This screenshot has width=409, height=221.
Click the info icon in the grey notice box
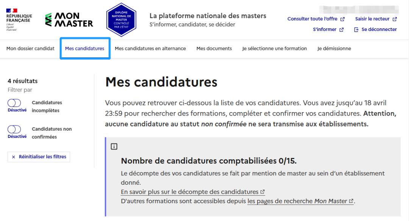(x=114, y=147)
